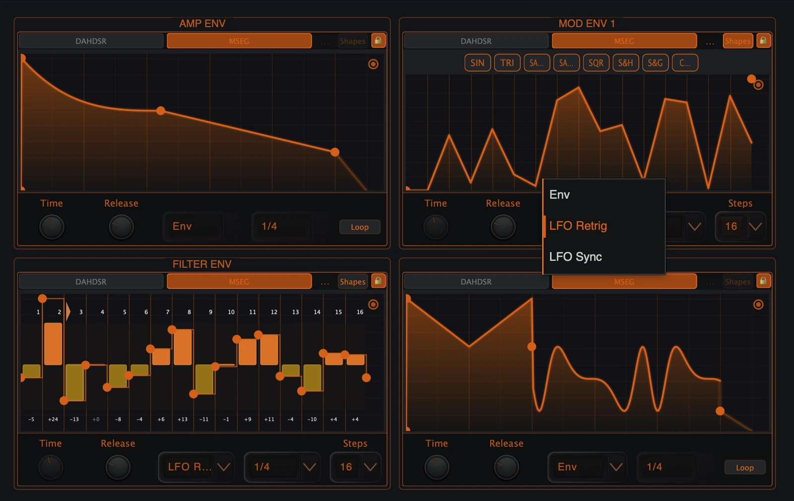Viewport: 794px width, 501px height.
Task: Switch MOD ENV 1 to MSEG mode
Action: [624, 41]
